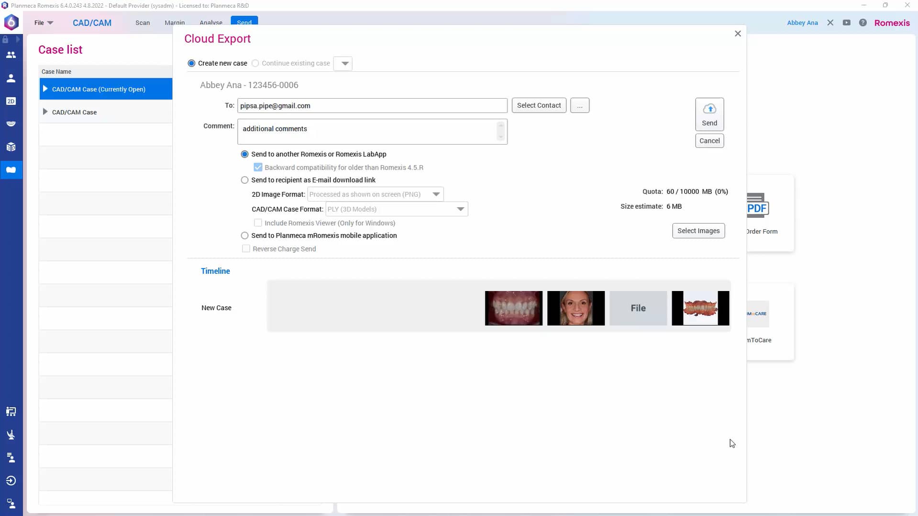Expand the CAD/CAM Case tree item
The width and height of the screenshot is (918, 516).
(x=45, y=112)
